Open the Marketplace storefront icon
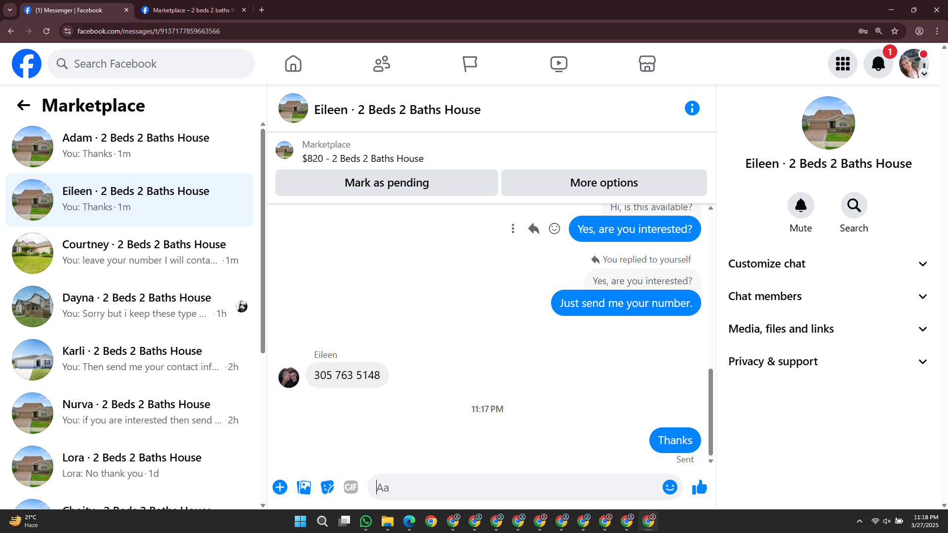 [647, 64]
